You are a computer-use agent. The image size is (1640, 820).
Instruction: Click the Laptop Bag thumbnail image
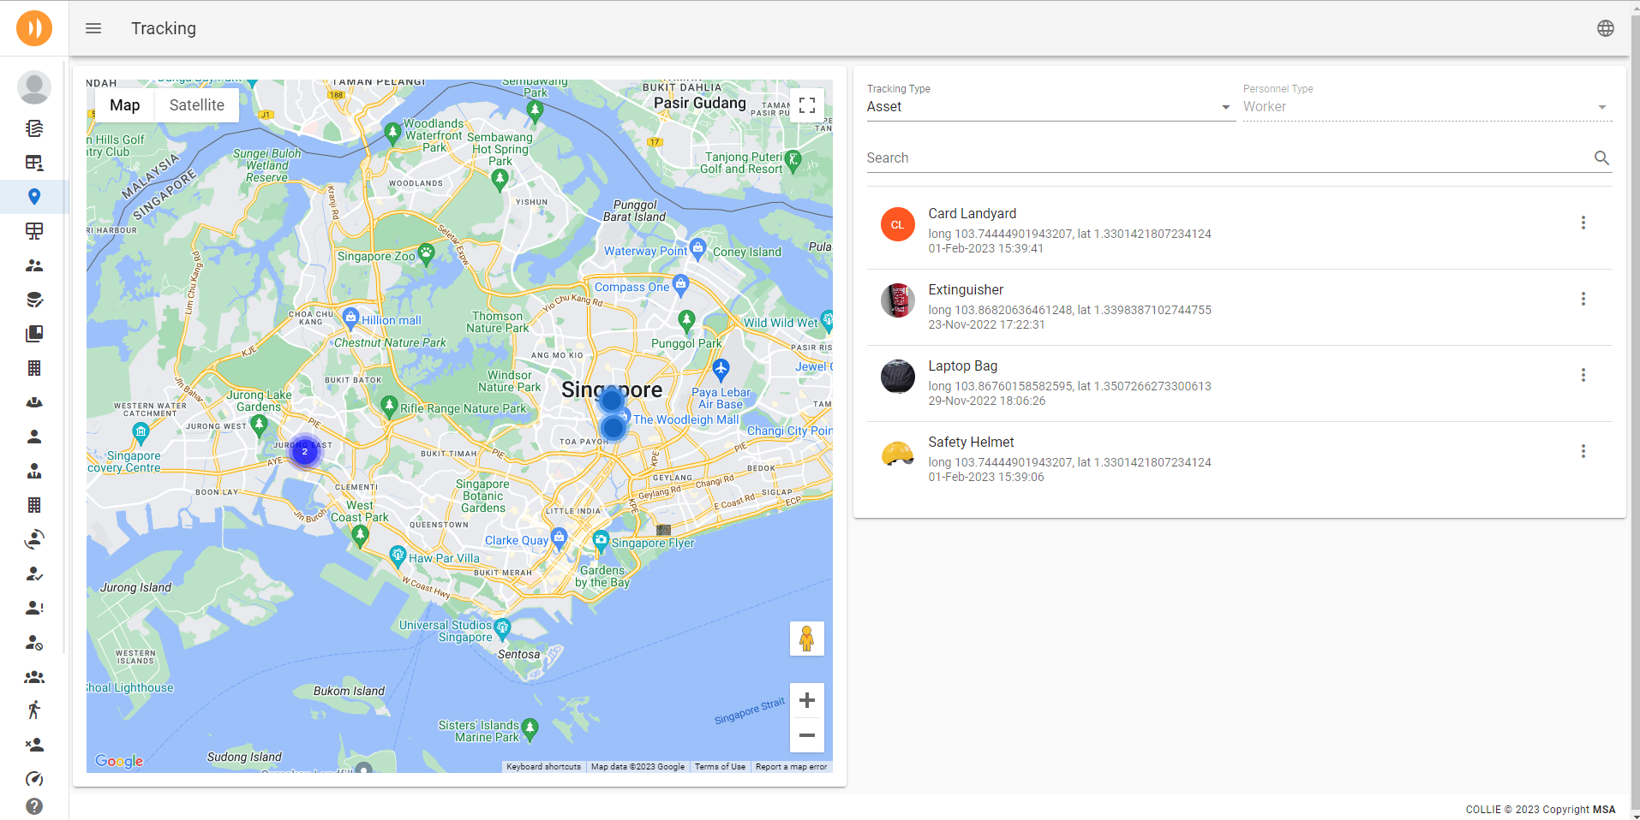[x=898, y=377]
